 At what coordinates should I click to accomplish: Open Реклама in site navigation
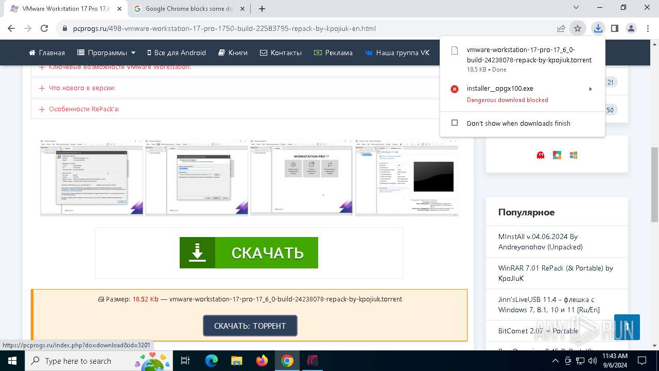[x=333, y=53]
